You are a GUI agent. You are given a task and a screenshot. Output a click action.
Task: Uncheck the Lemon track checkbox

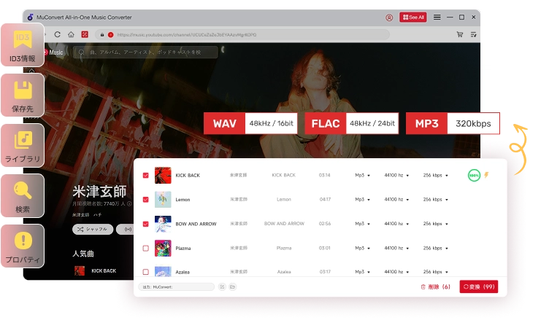click(145, 200)
